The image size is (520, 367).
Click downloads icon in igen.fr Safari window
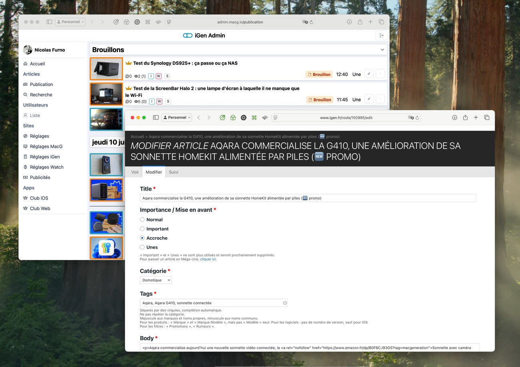[454, 117]
